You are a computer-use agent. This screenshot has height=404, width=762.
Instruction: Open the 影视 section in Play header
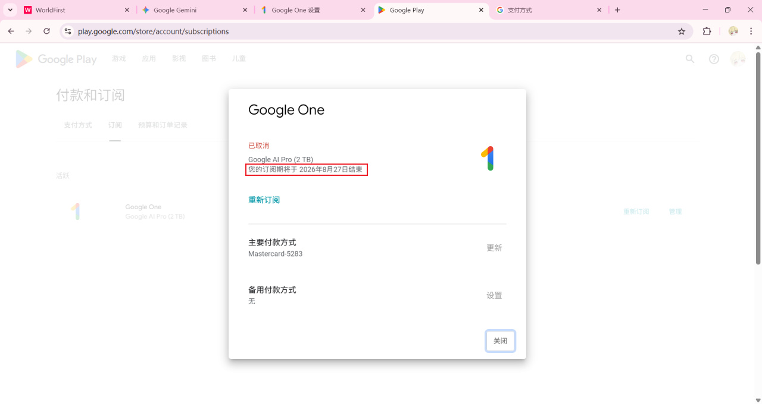179,59
